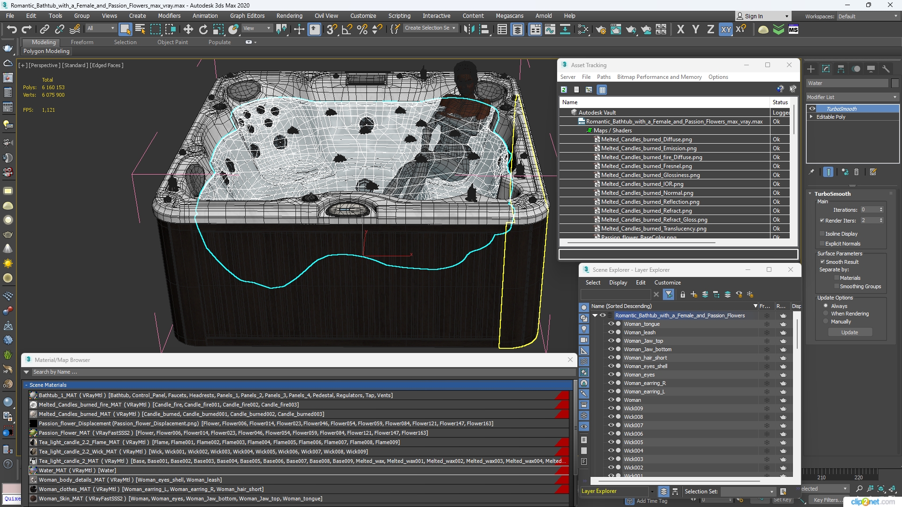The width and height of the screenshot is (902, 507).
Task: Click the Rotate tool icon
Action: (x=203, y=29)
